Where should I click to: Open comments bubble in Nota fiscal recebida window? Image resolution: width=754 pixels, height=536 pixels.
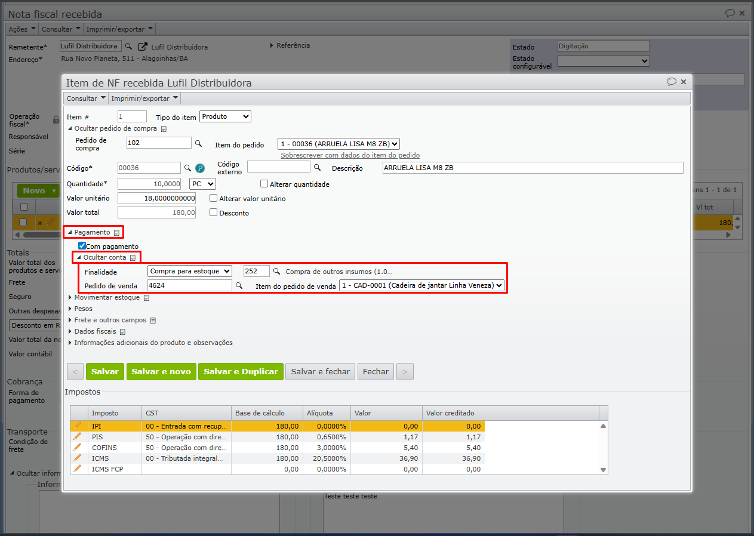730,13
